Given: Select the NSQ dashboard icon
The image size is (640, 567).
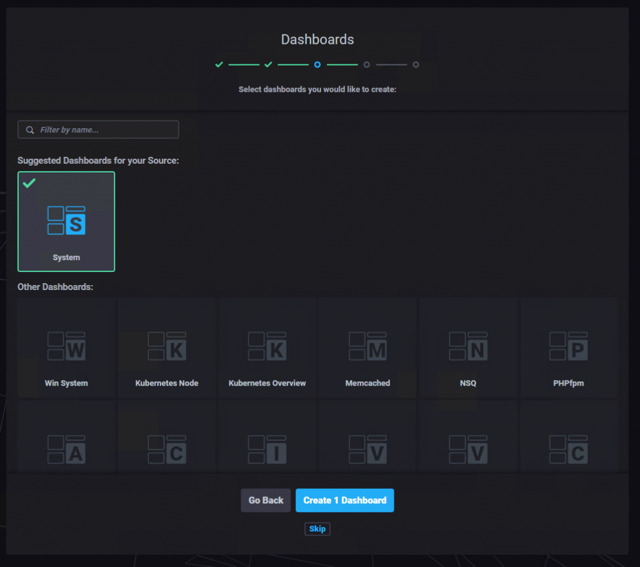Looking at the screenshot, I should tap(467, 346).
